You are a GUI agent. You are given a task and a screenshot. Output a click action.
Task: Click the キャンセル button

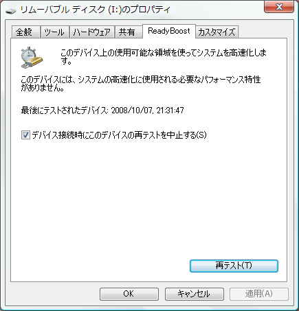click(195, 294)
